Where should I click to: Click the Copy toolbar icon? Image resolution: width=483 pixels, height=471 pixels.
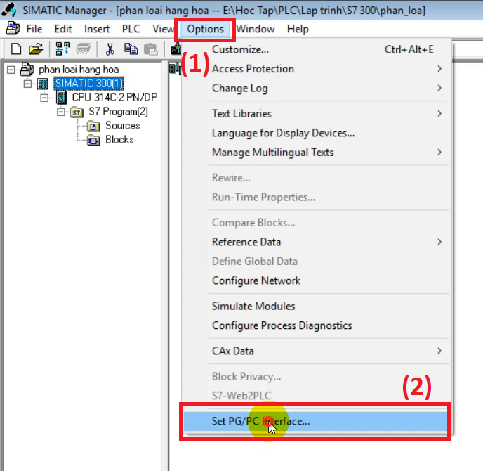(131, 49)
